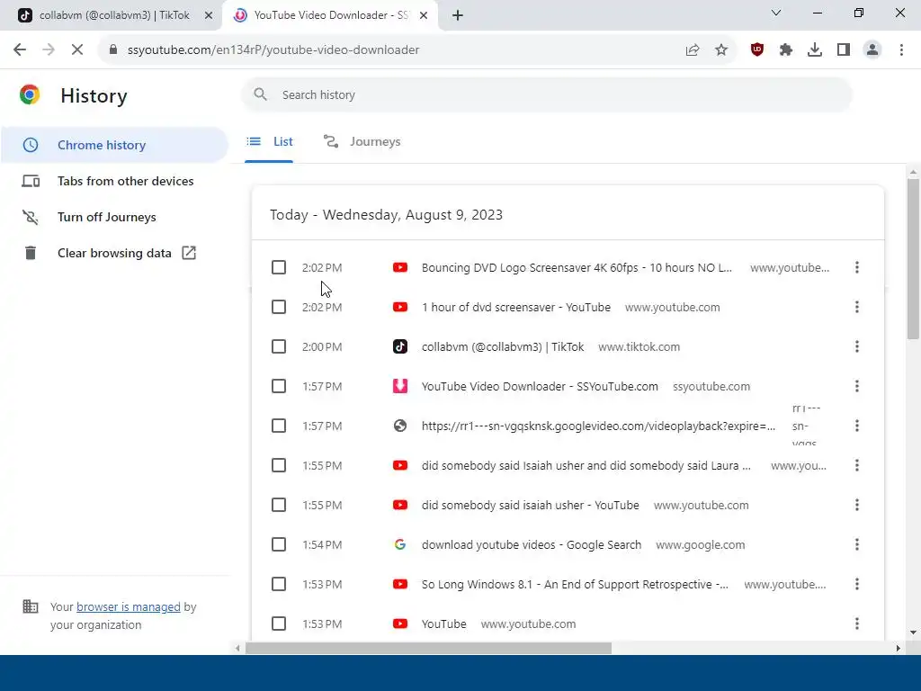Screen dimensions: 921x691
Task: Click the trash icon for Clear browsing data
Action: pos(31,253)
